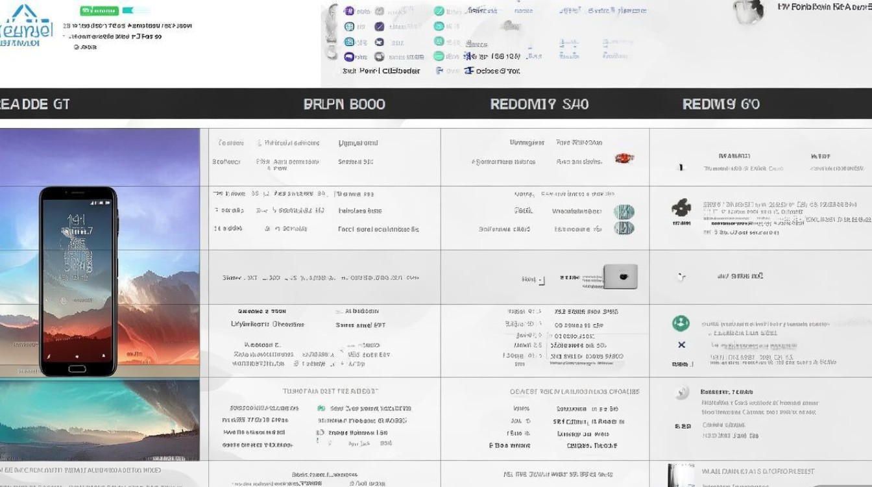Viewport: 872px width, 487px height.
Task: Click the gray device thumbnail with apple logo
Action: pyautogui.click(x=620, y=277)
